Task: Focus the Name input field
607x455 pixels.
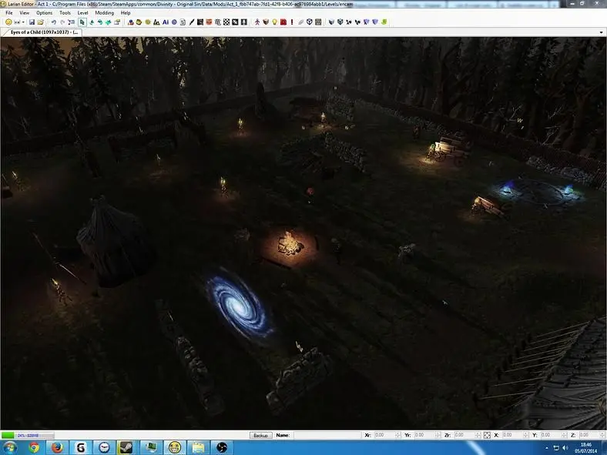Action: click(x=327, y=435)
